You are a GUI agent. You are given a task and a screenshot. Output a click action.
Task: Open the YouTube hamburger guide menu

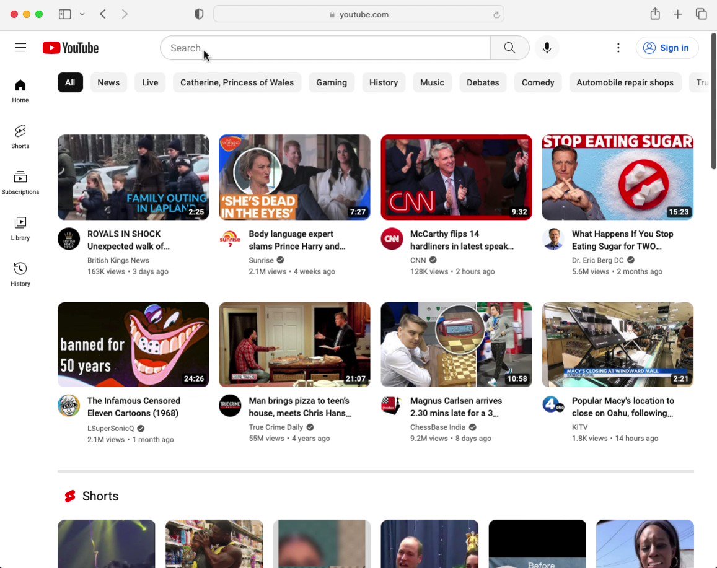tap(20, 48)
